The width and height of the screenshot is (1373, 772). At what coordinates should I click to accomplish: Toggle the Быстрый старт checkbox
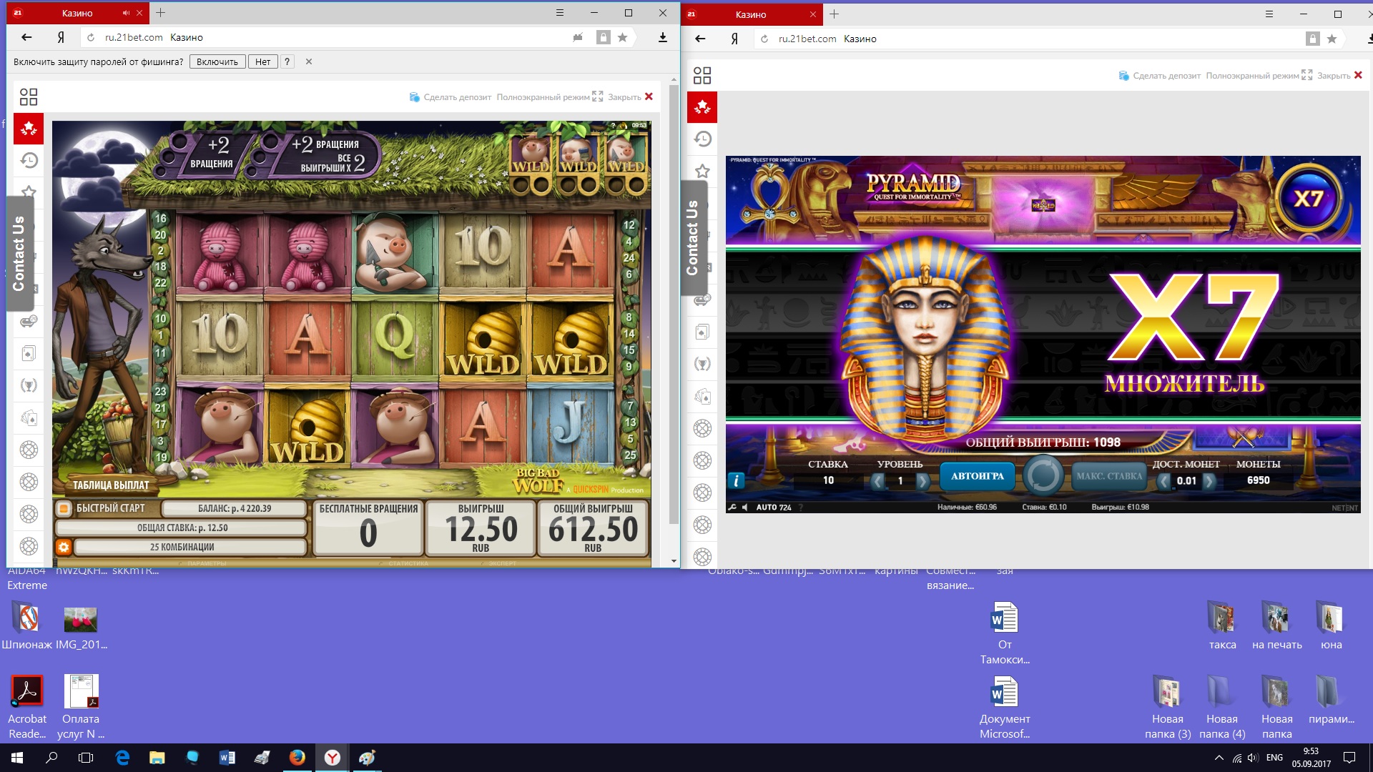tap(64, 508)
